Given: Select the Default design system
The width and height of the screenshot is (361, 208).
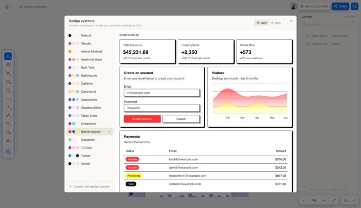Looking at the screenshot, I should pyautogui.click(x=90, y=35).
